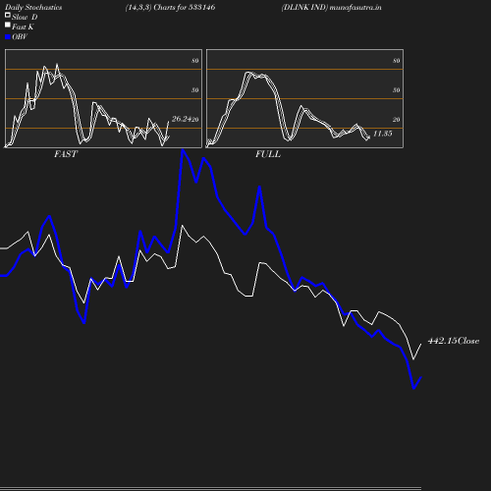Click the '442.15Close' price label
Viewport: 491px width, 491px height.
click(454, 341)
